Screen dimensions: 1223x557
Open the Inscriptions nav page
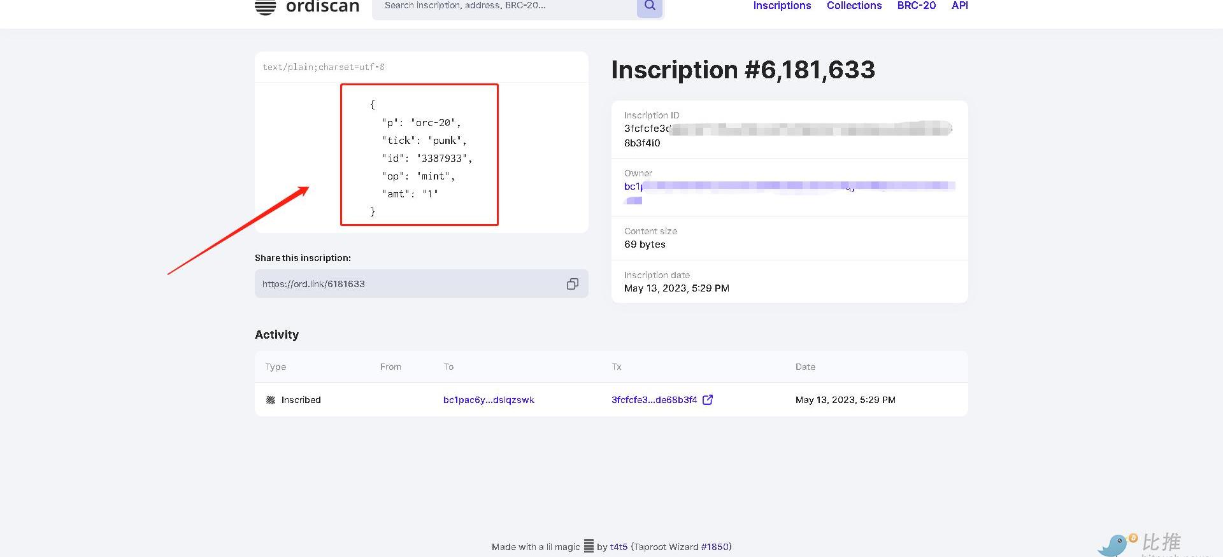pyautogui.click(x=782, y=6)
